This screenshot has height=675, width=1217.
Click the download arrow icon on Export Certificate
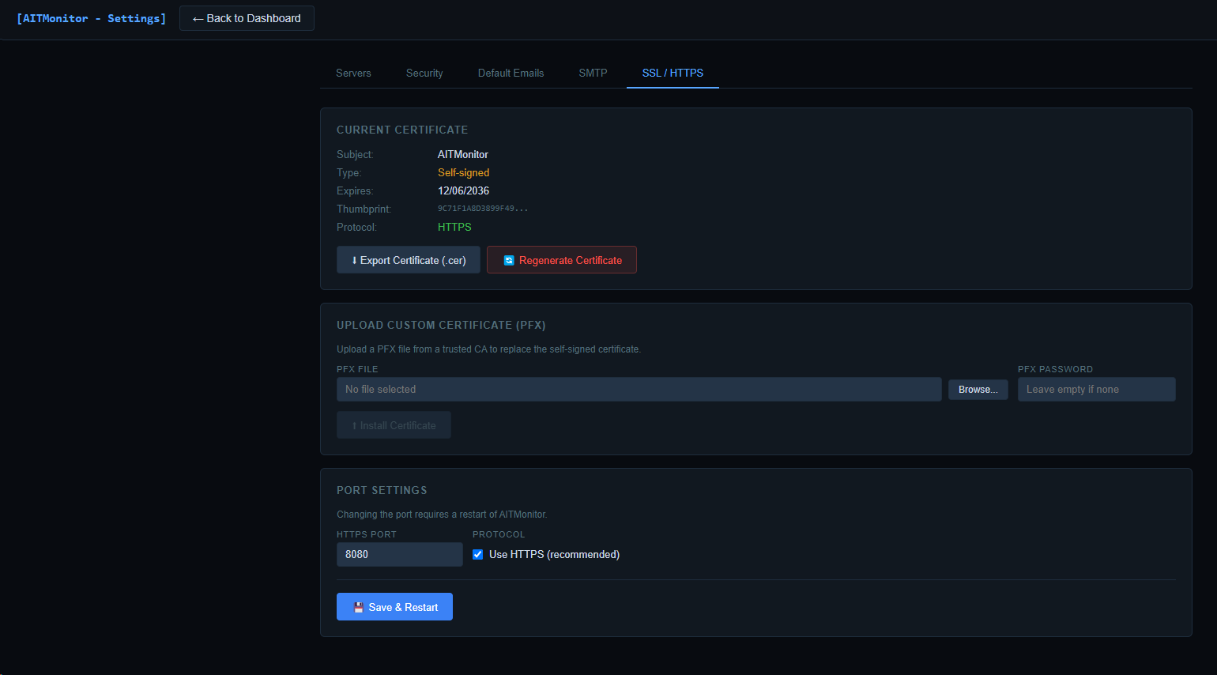click(x=354, y=260)
